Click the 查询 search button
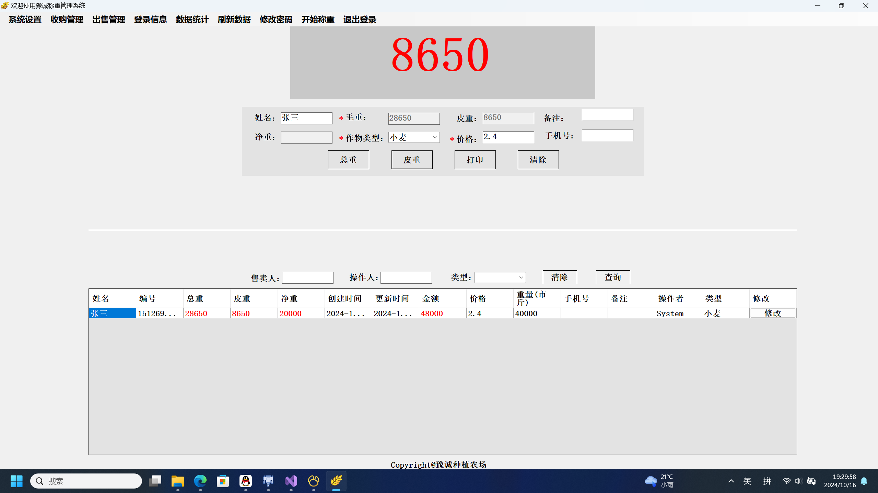Image resolution: width=878 pixels, height=493 pixels. pyautogui.click(x=613, y=277)
